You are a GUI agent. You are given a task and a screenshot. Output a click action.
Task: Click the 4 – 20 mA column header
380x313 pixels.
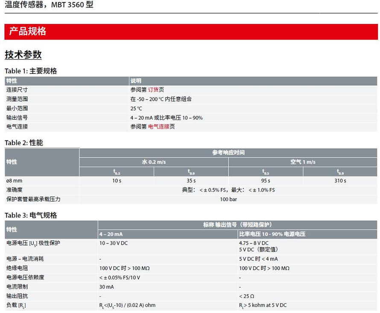click(111, 234)
